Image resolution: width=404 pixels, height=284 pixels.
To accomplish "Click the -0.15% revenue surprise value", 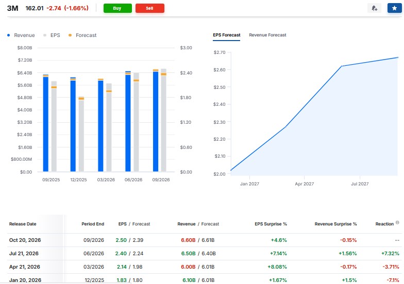I will [x=348, y=240].
